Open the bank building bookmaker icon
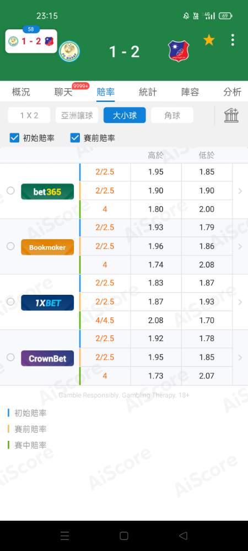Image resolution: width=248 pixels, height=551 pixels. coord(231,115)
